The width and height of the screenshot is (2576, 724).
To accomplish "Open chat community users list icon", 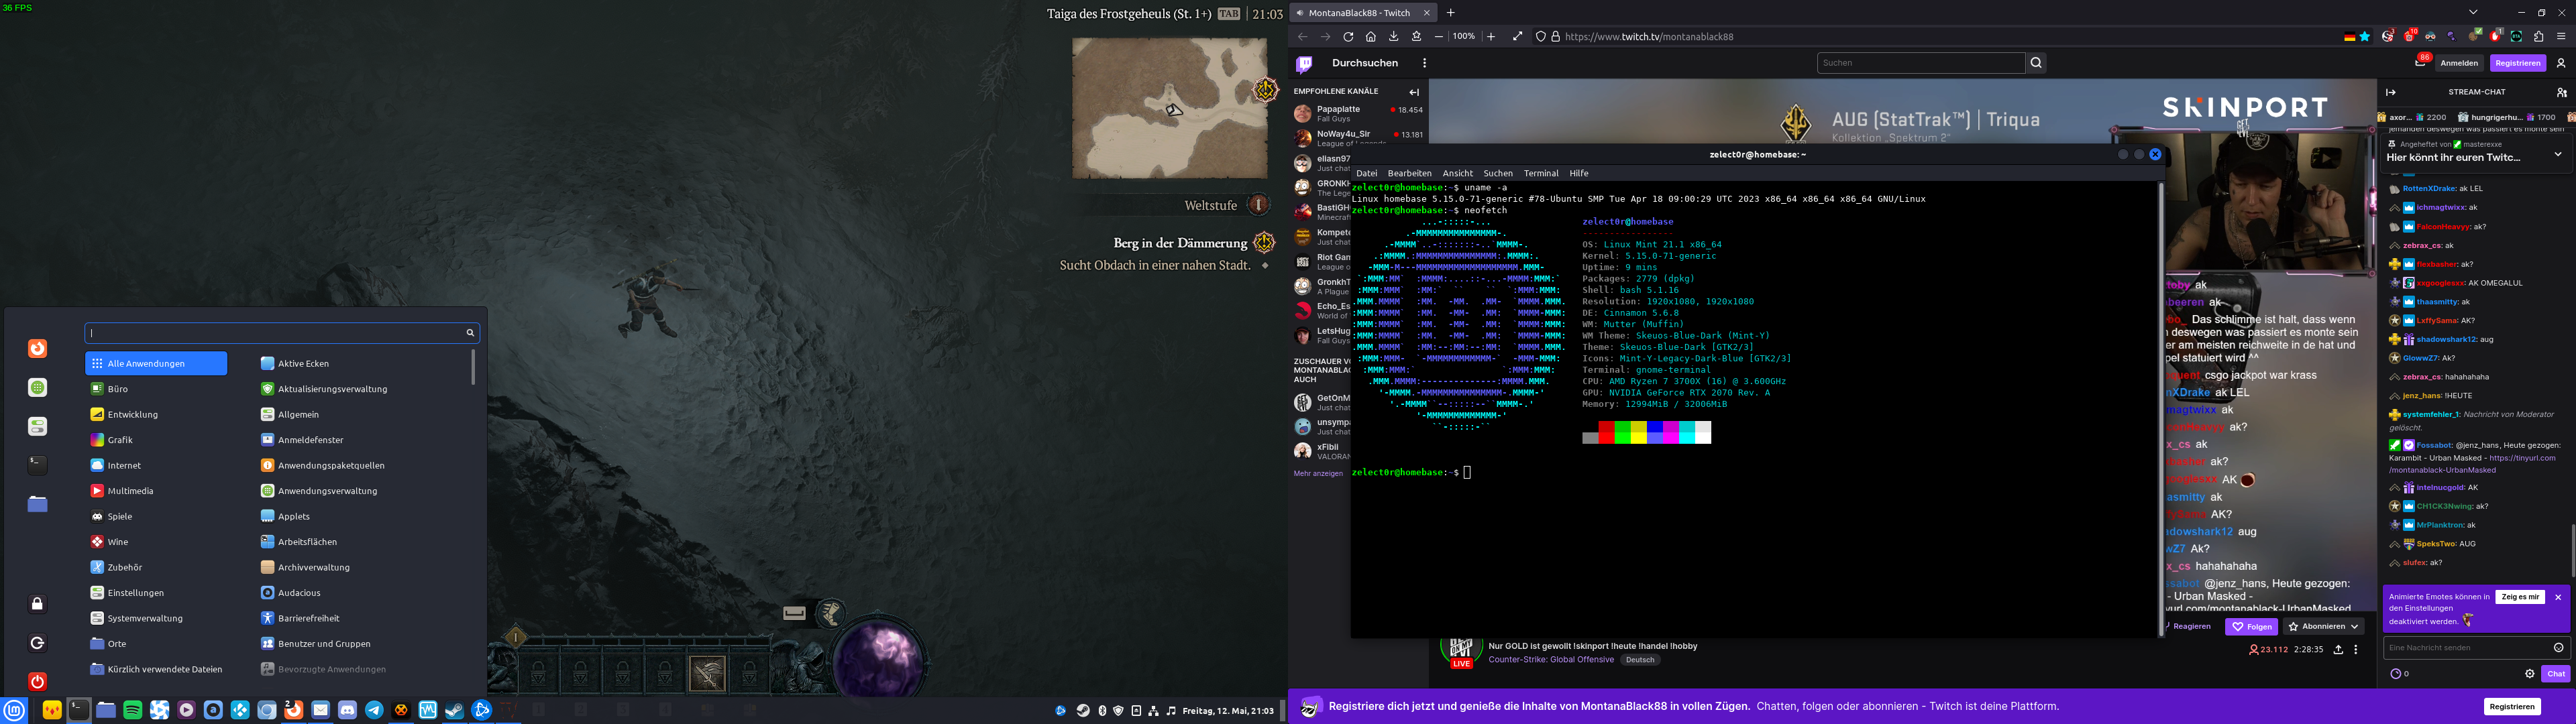I will point(2561,92).
